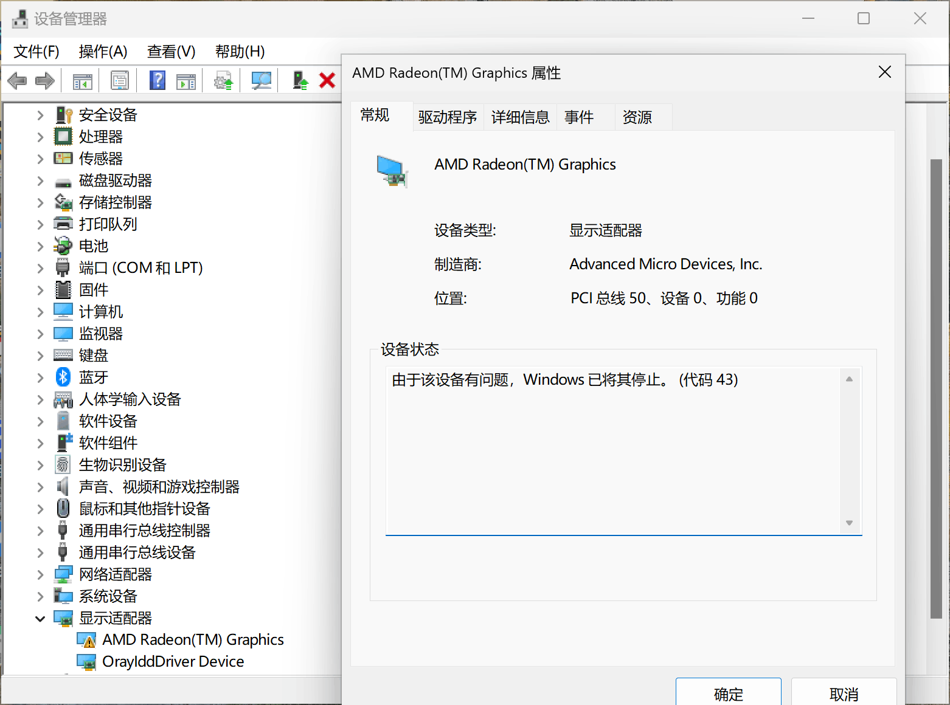
Task: Click the device icon in properties dialog
Action: click(x=392, y=171)
